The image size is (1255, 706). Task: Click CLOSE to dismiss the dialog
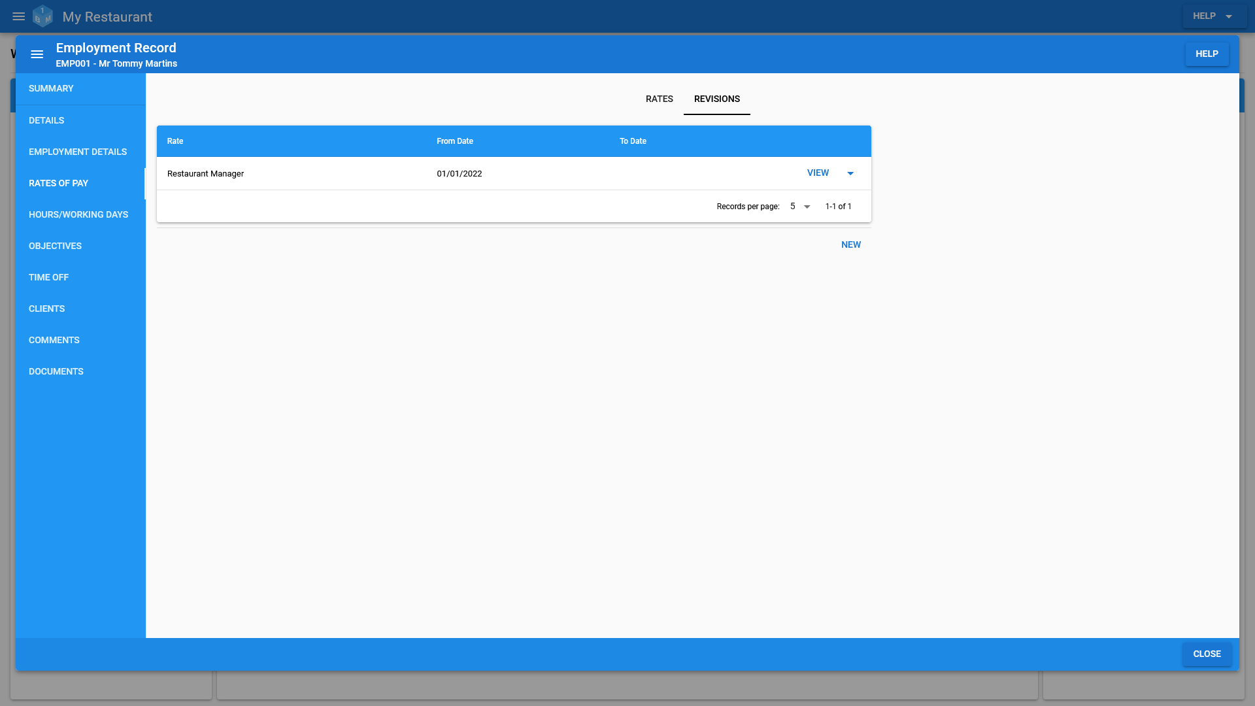pyautogui.click(x=1206, y=654)
